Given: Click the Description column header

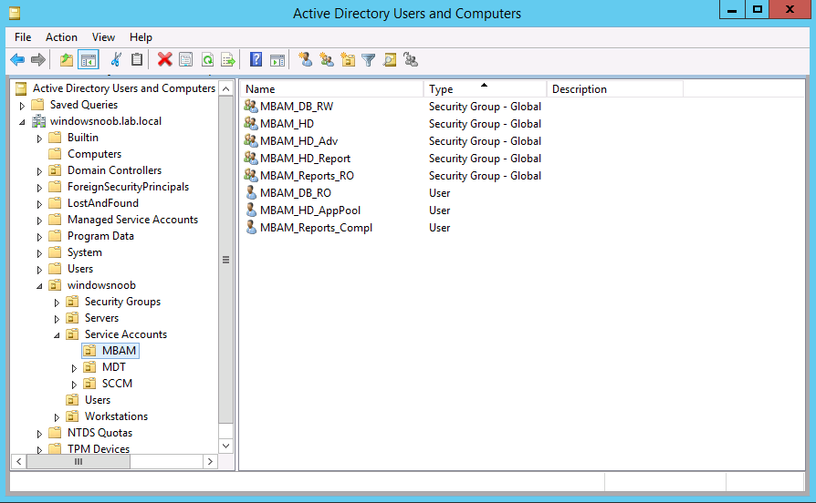Looking at the screenshot, I should [614, 89].
